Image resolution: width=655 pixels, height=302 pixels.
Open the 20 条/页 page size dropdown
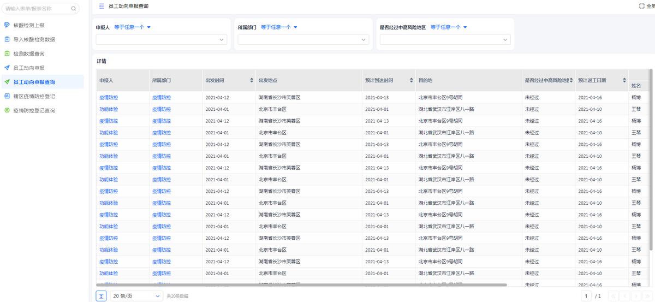tap(136, 295)
